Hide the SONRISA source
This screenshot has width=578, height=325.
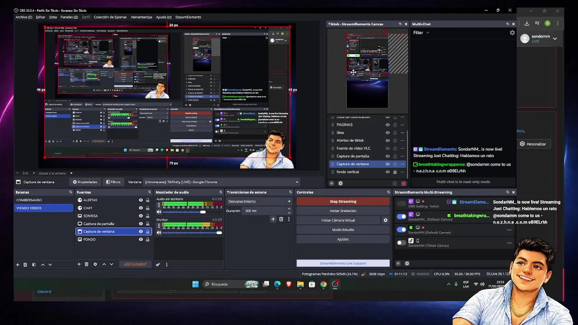pos(141,216)
